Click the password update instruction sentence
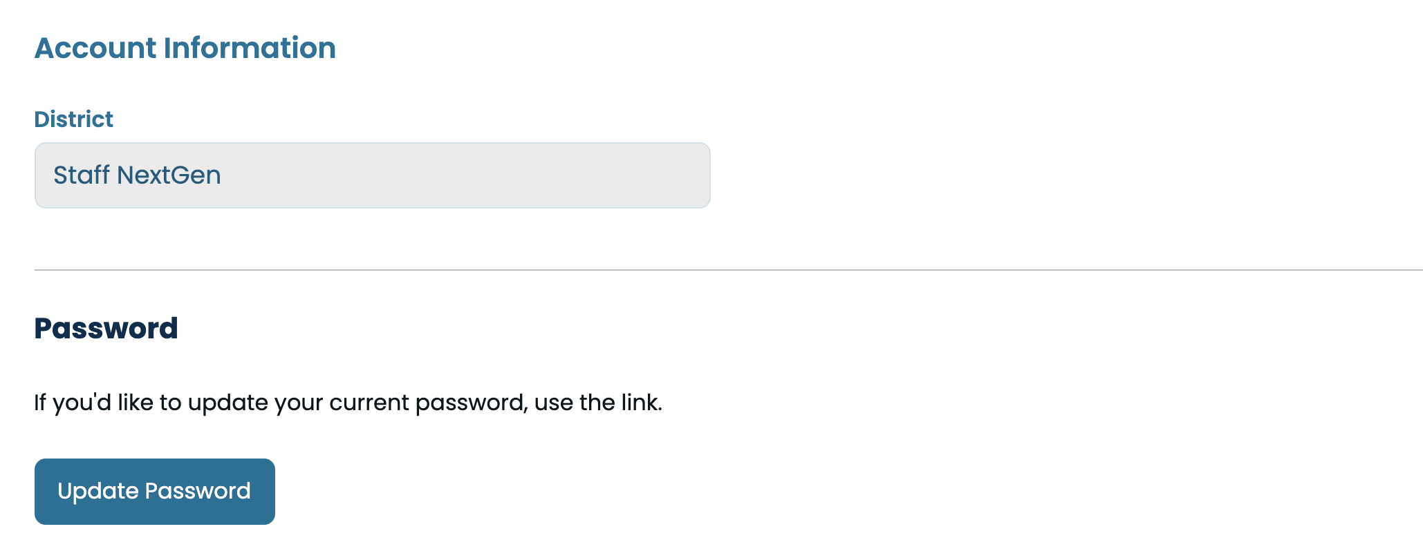The image size is (1423, 540). tap(348, 403)
